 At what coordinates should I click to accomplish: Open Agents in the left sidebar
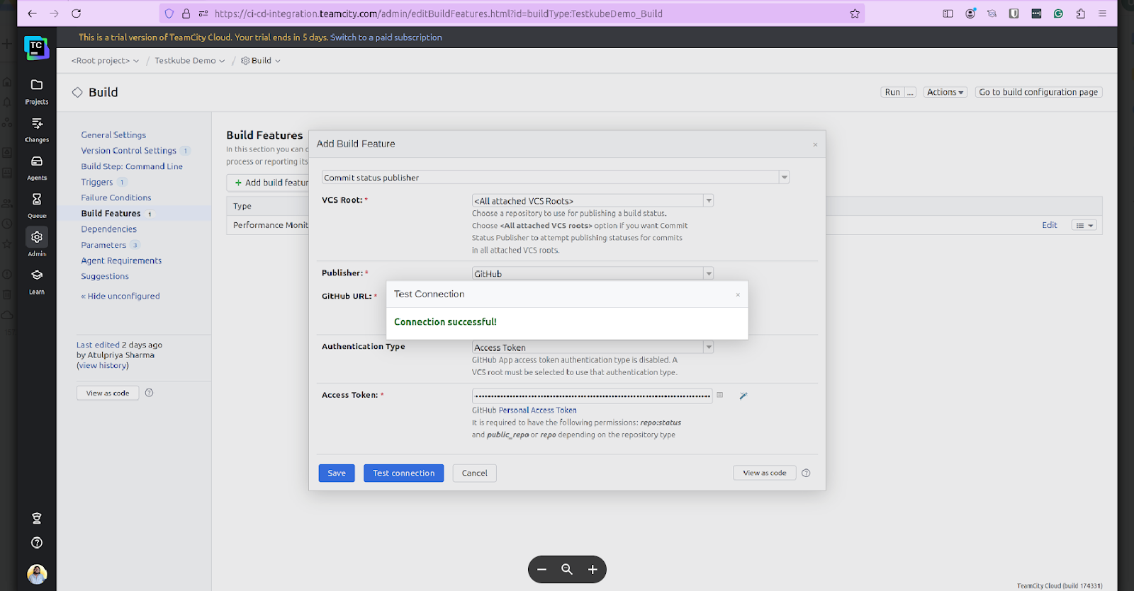(37, 168)
